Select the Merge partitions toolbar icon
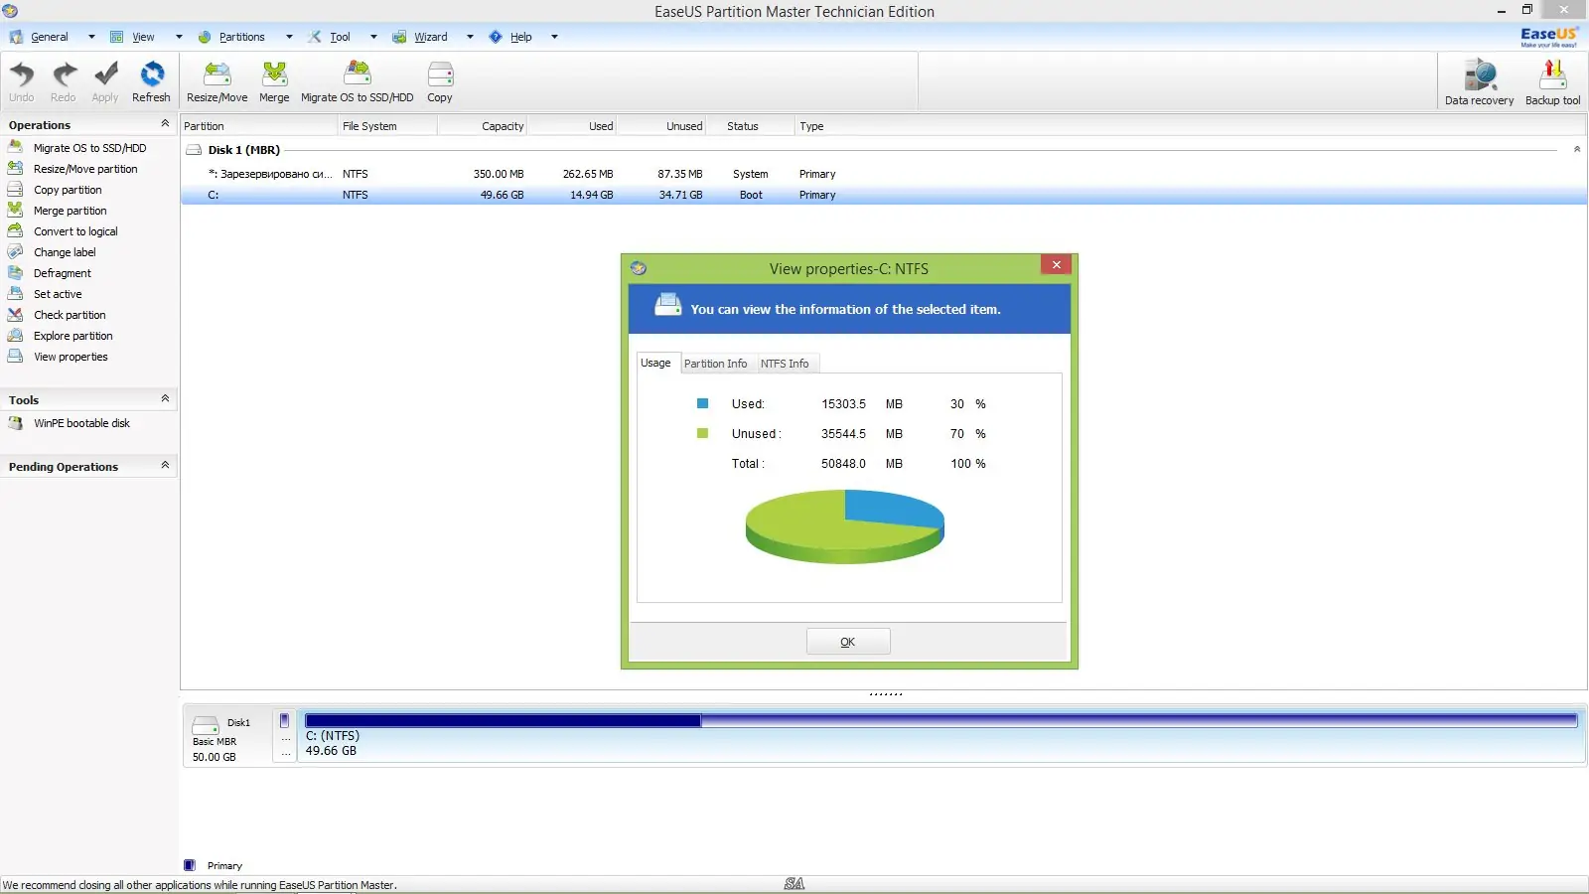This screenshot has width=1589, height=894. pyautogui.click(x=274, y=81)
